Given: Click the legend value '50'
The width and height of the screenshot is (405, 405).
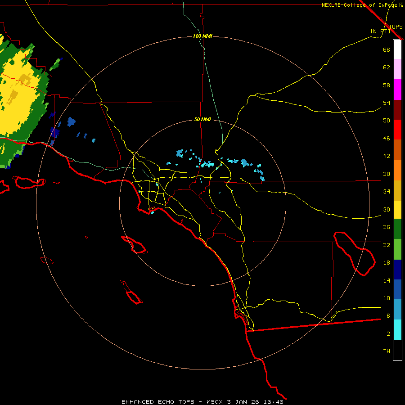Looking at the screenshot, I should [387, 120].
